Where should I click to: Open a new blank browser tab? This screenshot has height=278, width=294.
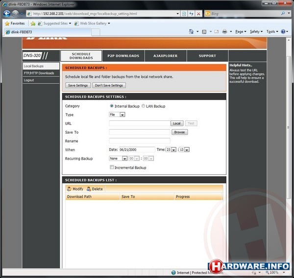[x=96, y=32]
